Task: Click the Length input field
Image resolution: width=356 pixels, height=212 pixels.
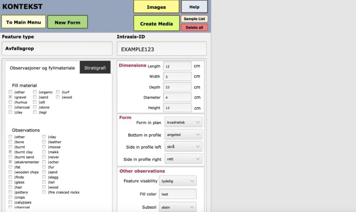Action: (178, 67)
